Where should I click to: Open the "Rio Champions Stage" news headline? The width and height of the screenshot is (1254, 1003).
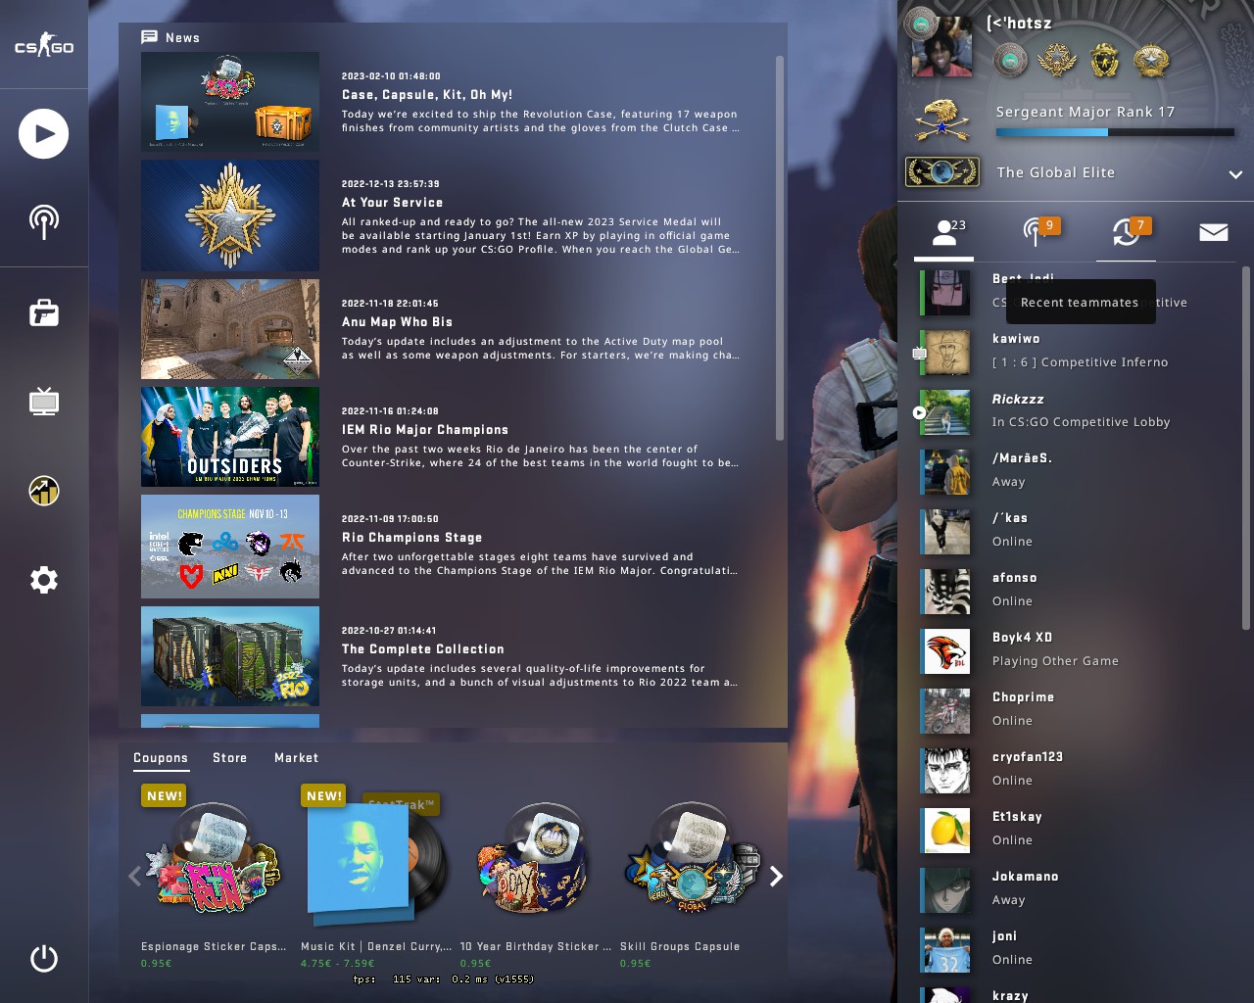coord(412,538)
